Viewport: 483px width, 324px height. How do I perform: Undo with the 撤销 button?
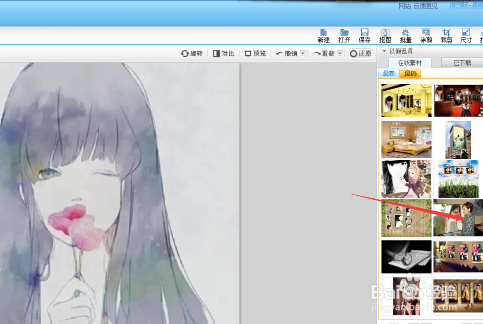coord(287,54)
